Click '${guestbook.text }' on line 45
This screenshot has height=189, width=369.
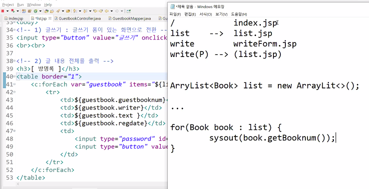(107, 115)
